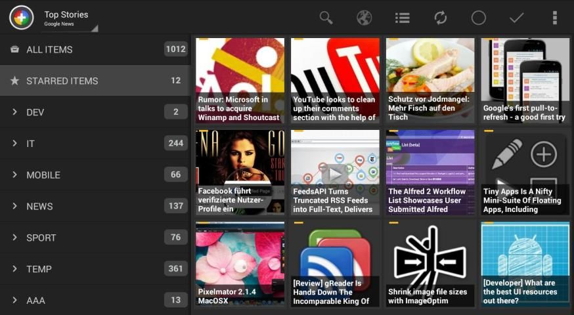
Task: Expand the SPORT folder chevron
Action: pyautogui.click(x=14, y=238)
